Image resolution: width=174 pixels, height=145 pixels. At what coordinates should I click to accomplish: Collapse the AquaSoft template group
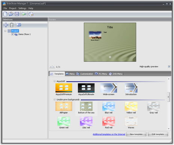[x=54, y=81]
